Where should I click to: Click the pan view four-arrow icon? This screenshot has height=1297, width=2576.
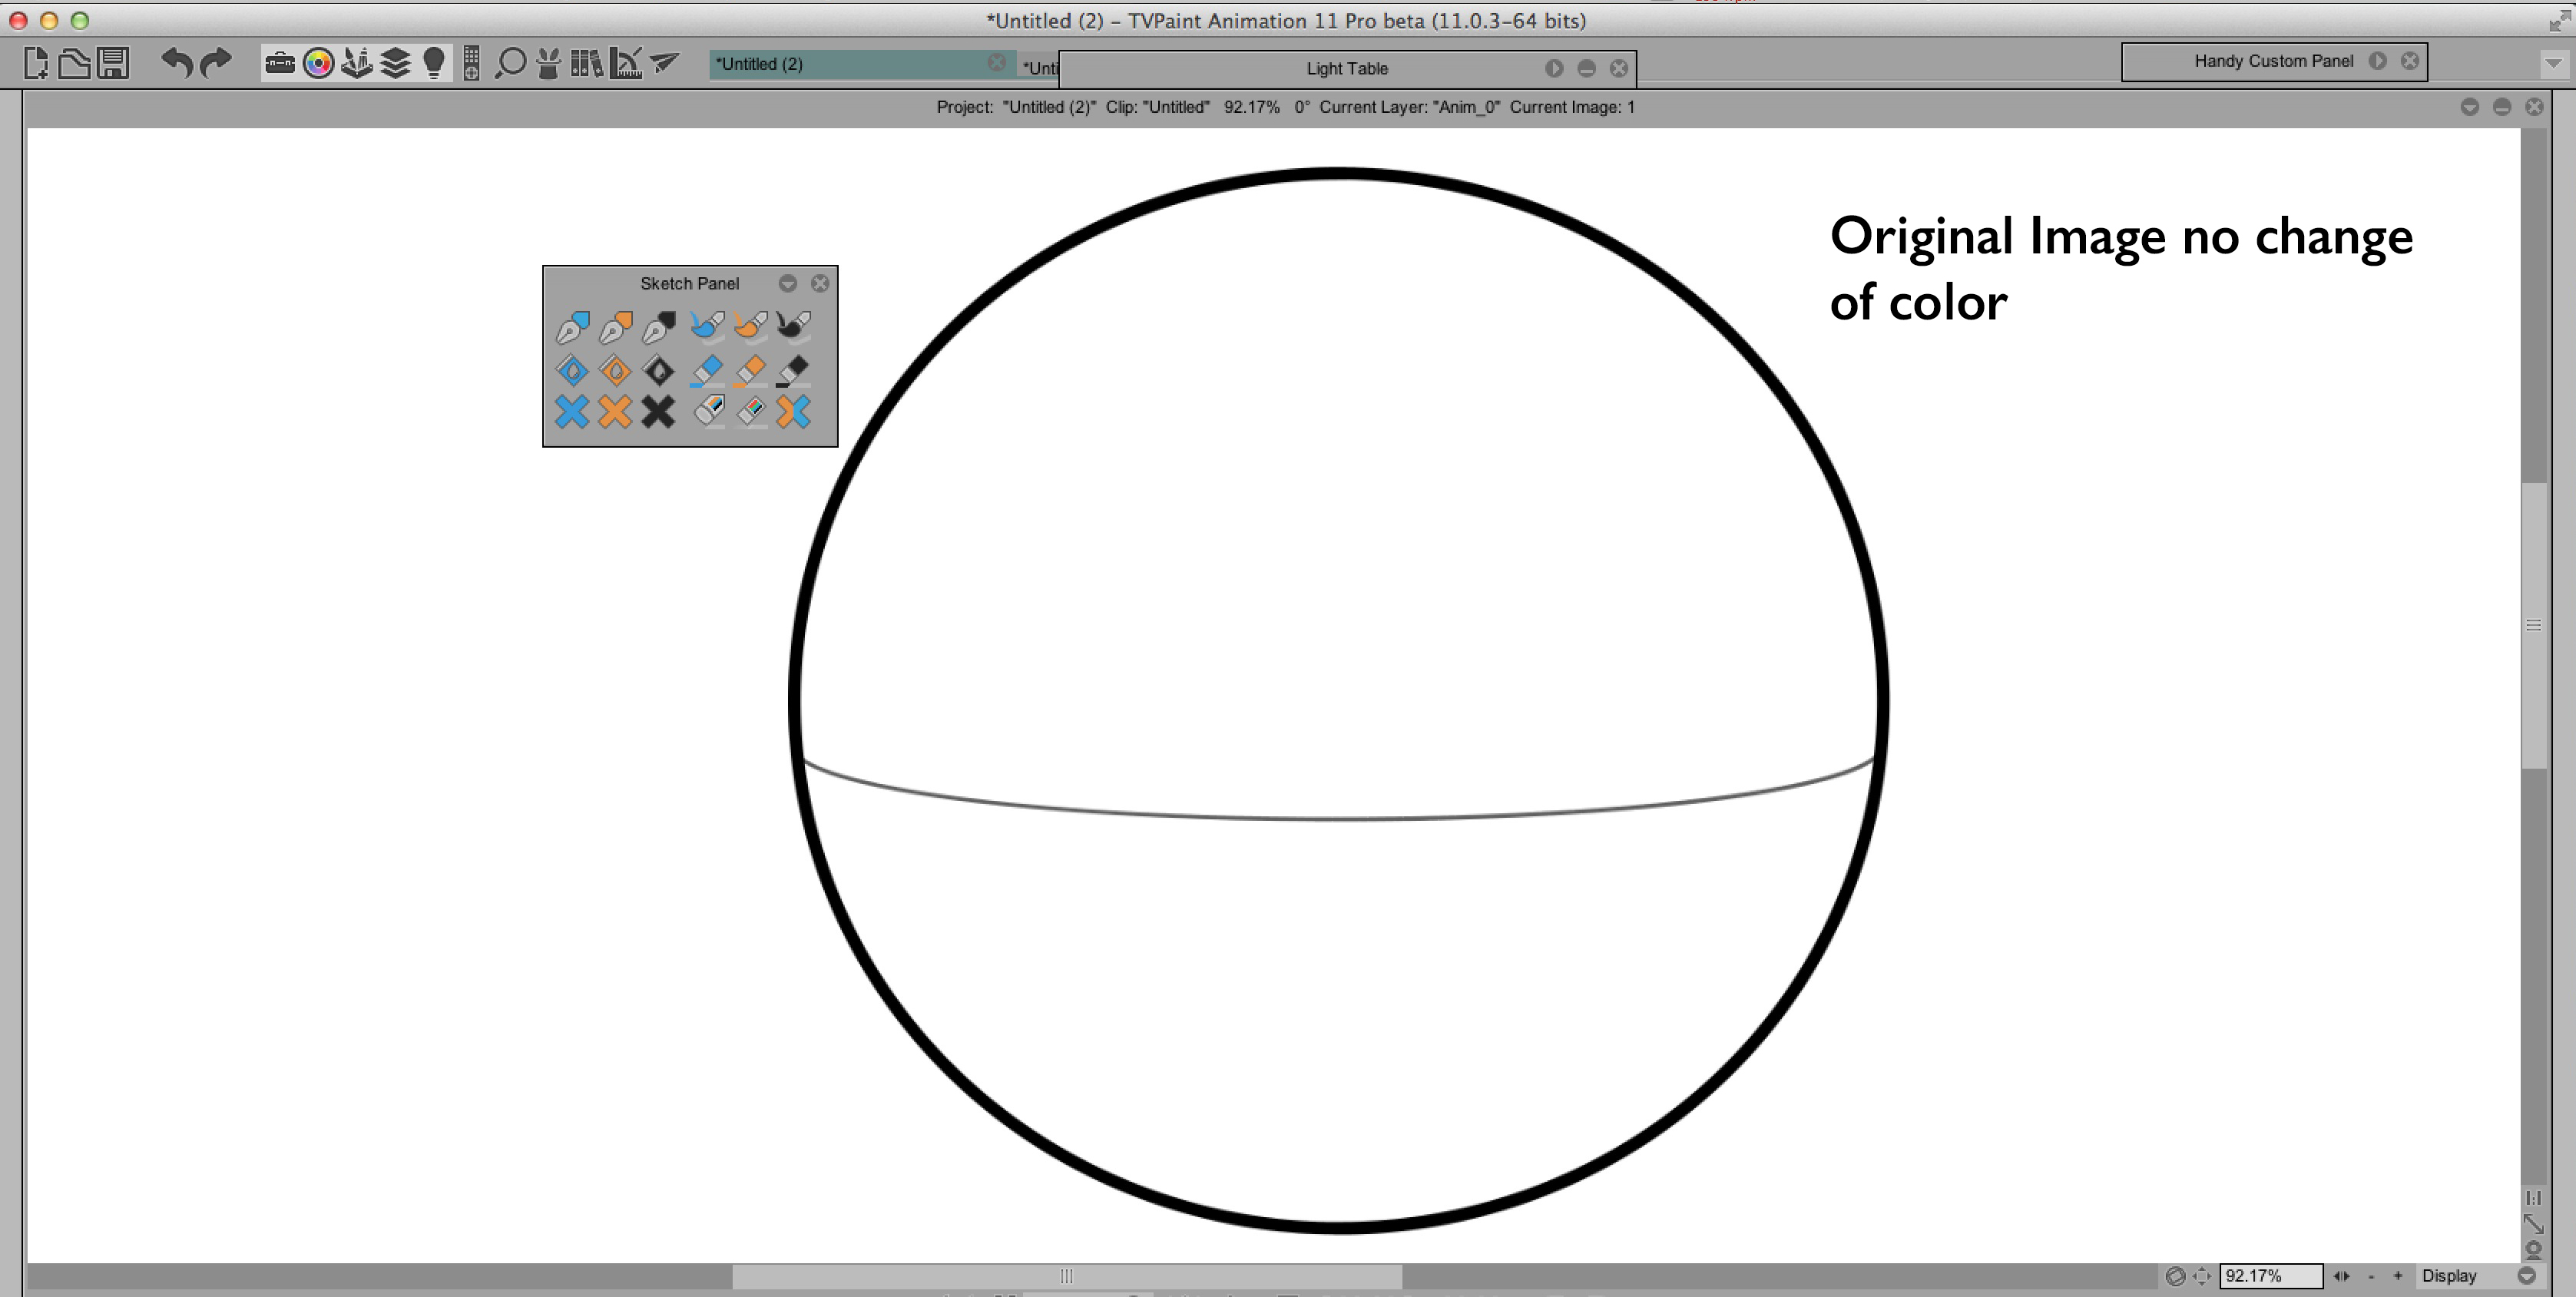point(2201,1276)
